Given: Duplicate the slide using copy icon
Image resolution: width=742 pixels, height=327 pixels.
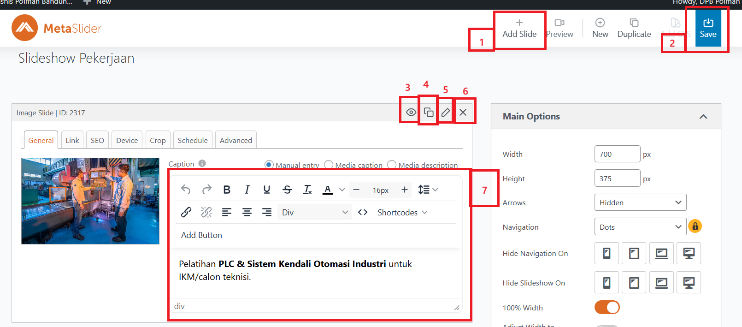Looking at the screenshot, I should 429,112.
